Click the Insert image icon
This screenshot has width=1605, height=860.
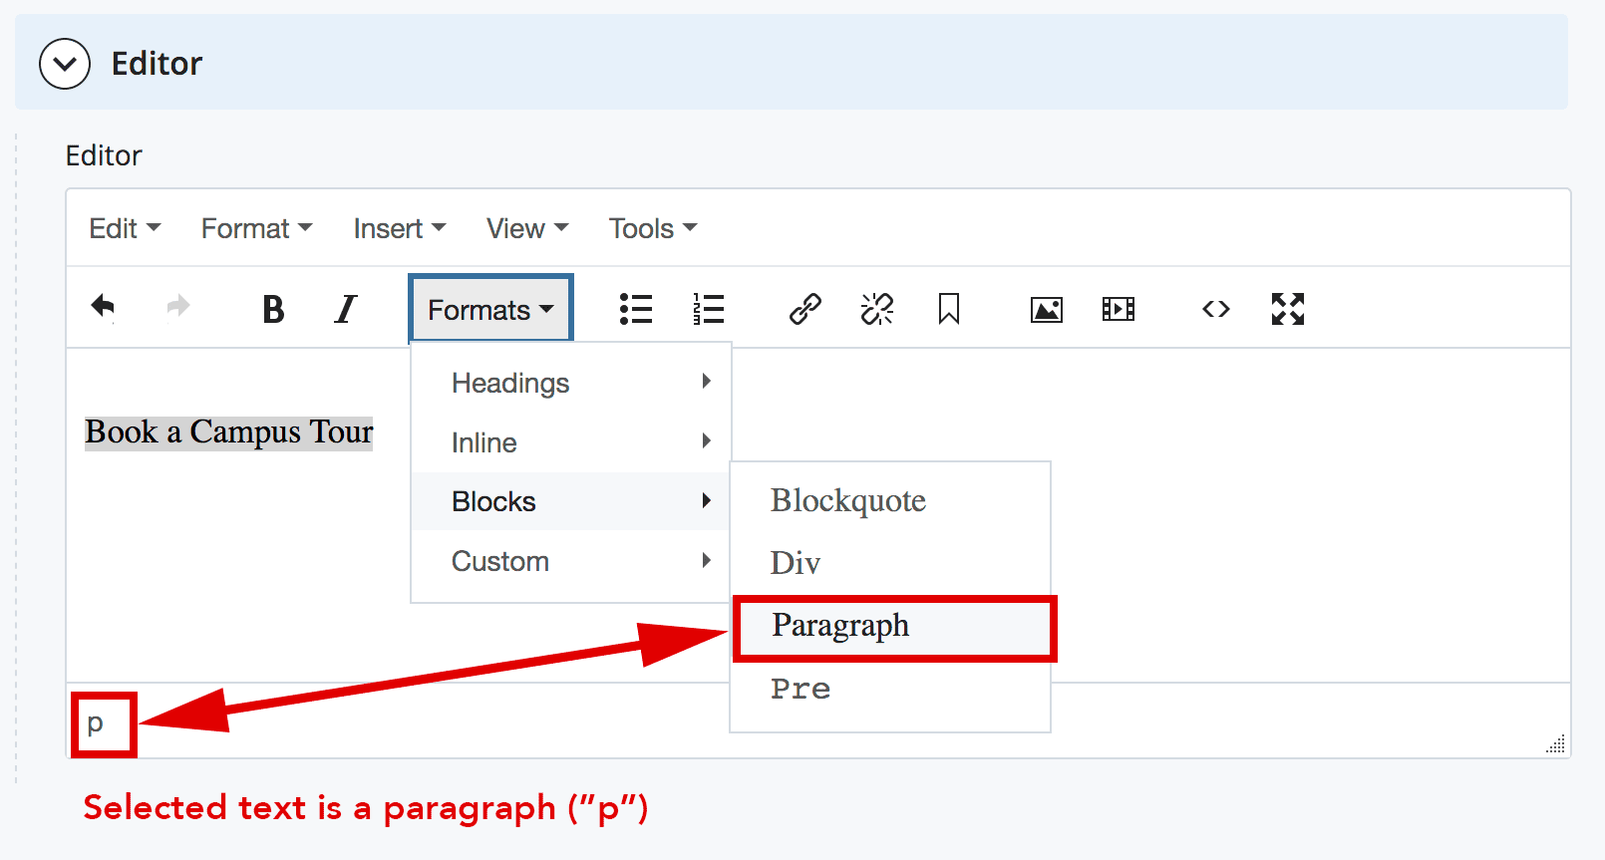1047,310
